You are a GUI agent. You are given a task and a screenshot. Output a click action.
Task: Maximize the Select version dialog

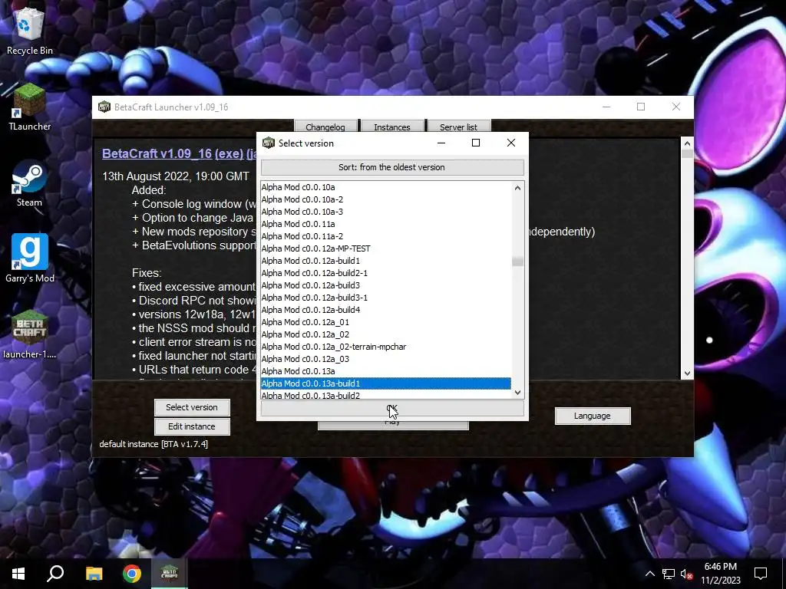pyautogui.click(x=476, y=143)
